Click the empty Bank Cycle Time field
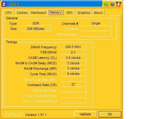This screenshot has height=119, width=155. [x=73, y=79]
